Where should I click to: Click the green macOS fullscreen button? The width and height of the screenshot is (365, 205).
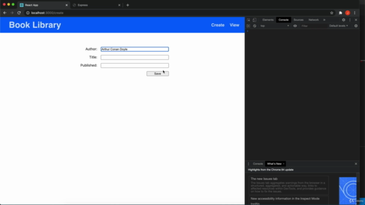click(13, 5)
